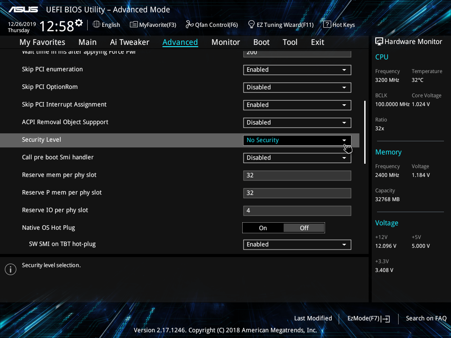Click the Hot Keys label
Screen dimensions: 451x338
(344, 25)
